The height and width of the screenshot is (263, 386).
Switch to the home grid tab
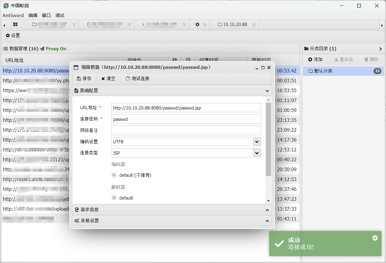pyautogui.click(x=15, y=25)
